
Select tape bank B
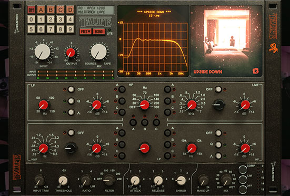51,9
